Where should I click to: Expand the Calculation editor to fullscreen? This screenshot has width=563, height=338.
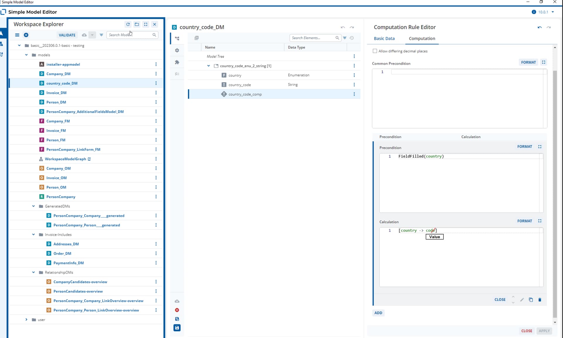click(x=540, y=221)
